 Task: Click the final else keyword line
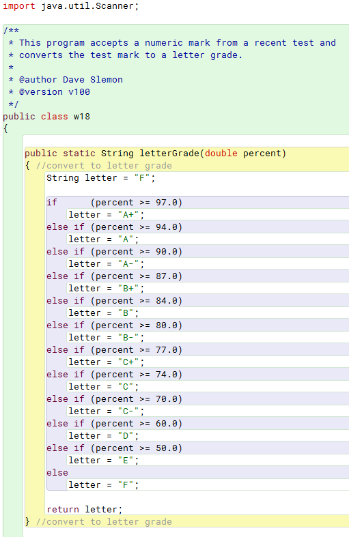(57, 473)
